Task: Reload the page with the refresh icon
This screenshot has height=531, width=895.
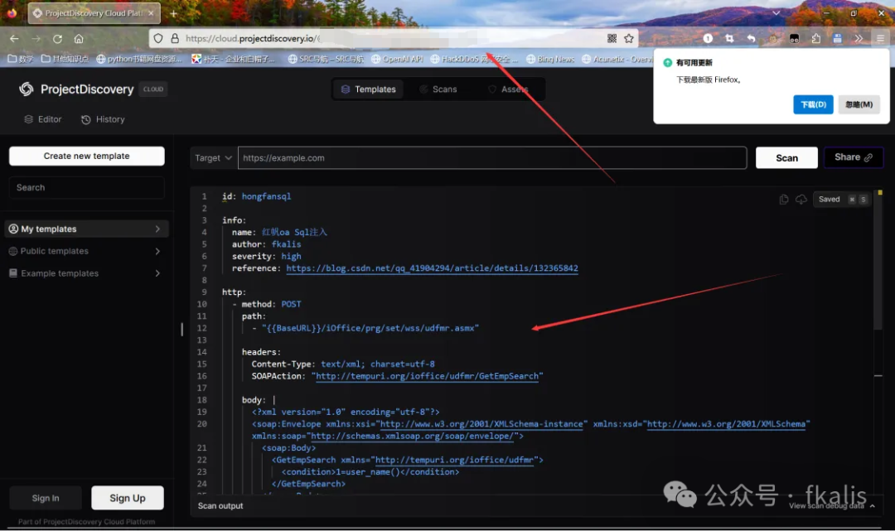Action: [57, 38]
